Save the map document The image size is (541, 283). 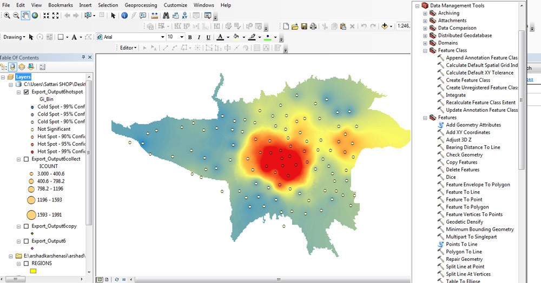point(304,26)
